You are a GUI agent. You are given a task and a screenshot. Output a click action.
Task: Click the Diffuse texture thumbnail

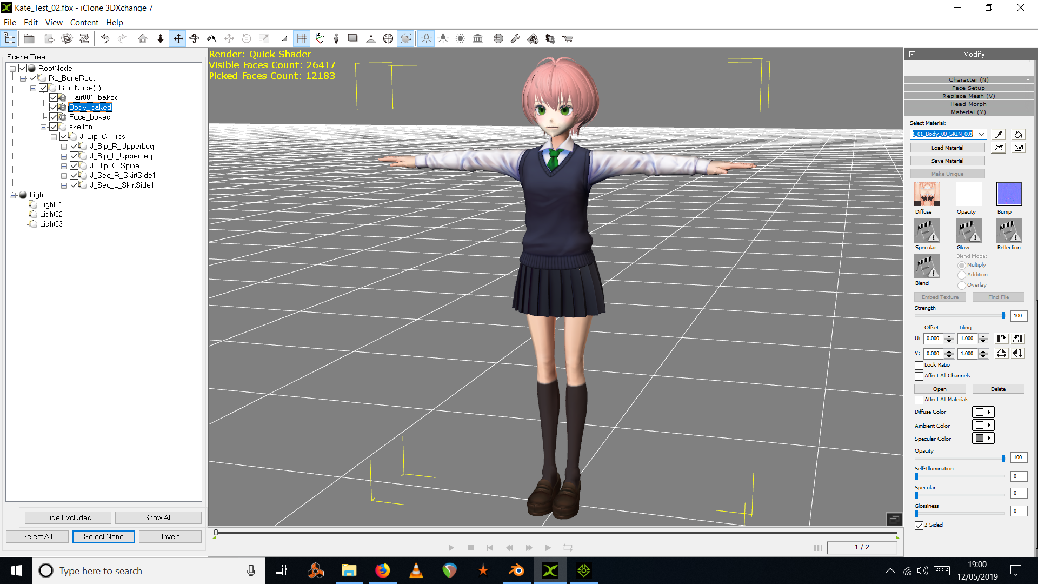[x=927, y=194]
